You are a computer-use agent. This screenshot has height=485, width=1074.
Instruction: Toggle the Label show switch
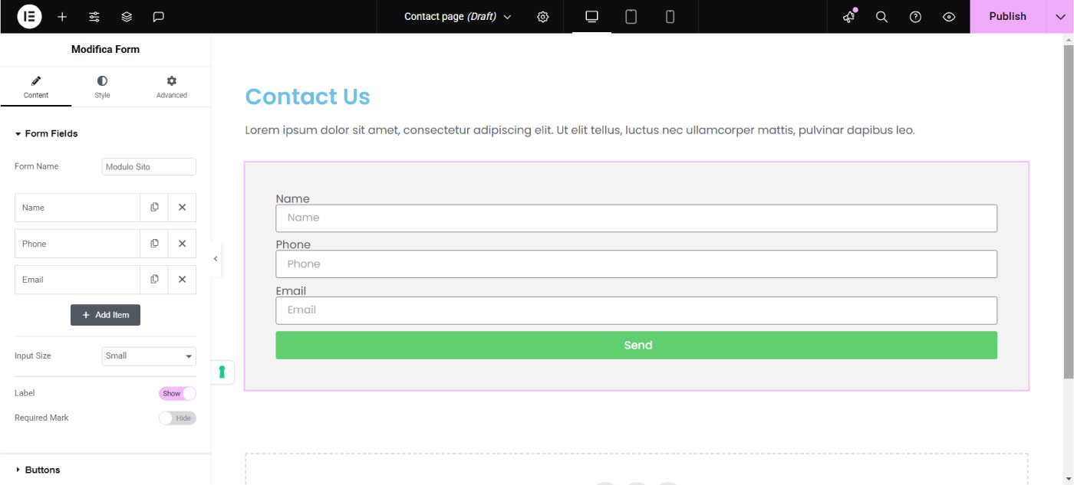[x=177, y=393]
